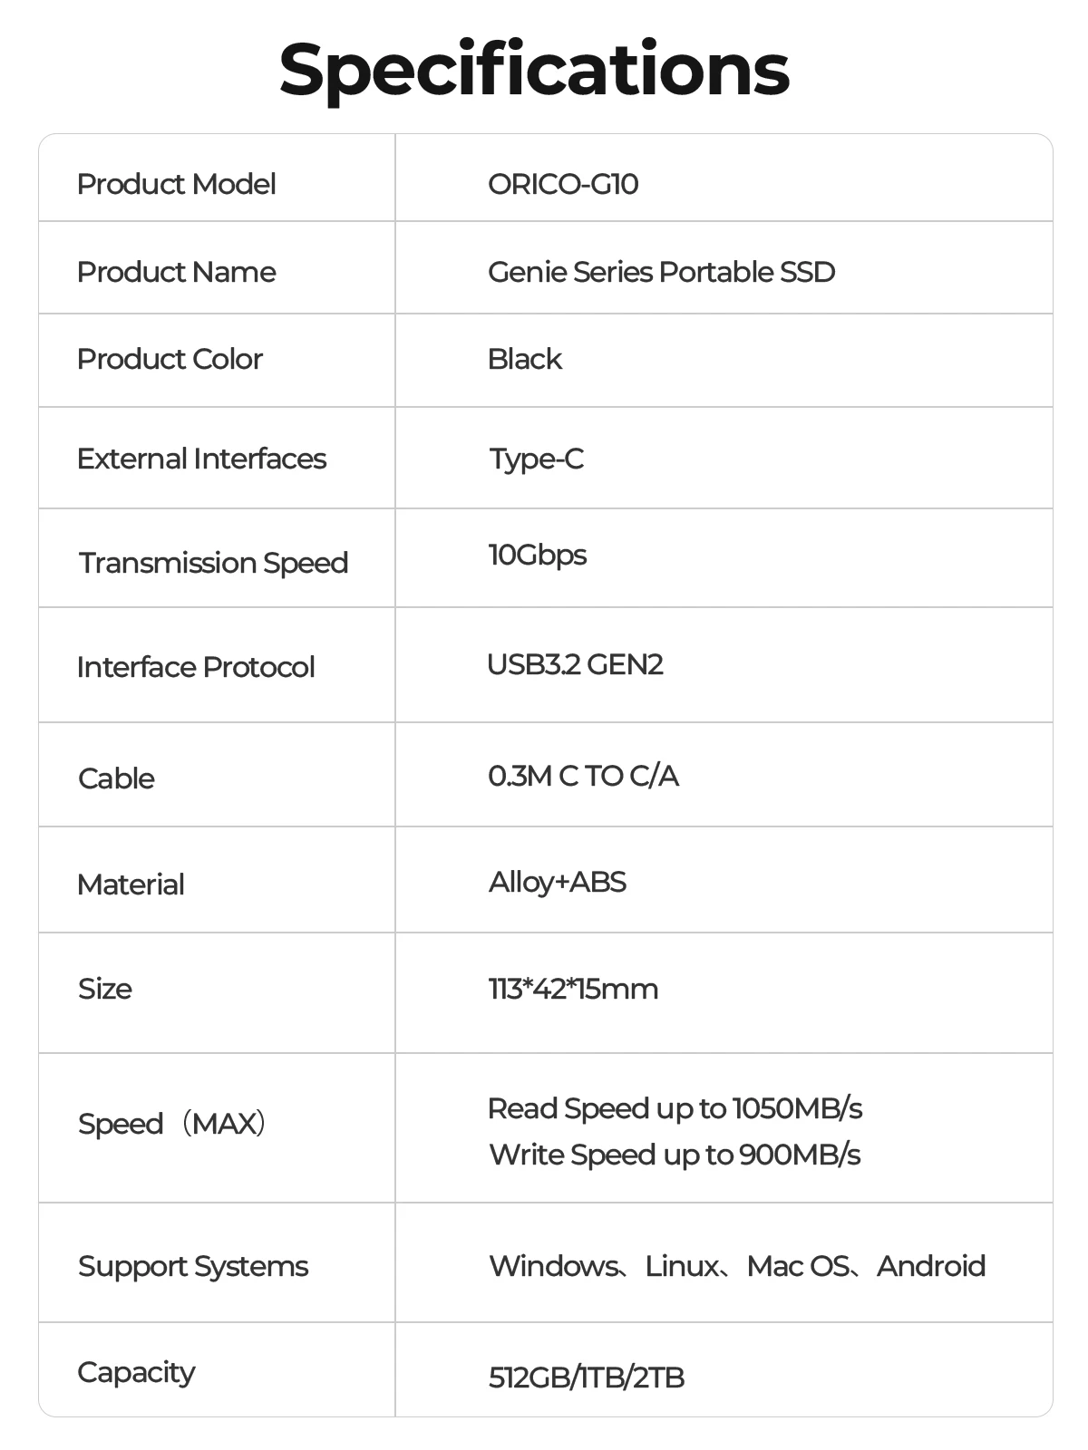Click the Product Color label
The height and width of the screenshot is (1450, 1088).
point(170,359)
